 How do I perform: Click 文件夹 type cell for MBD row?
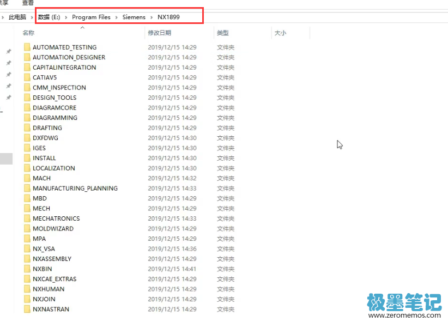click(226, 198)
